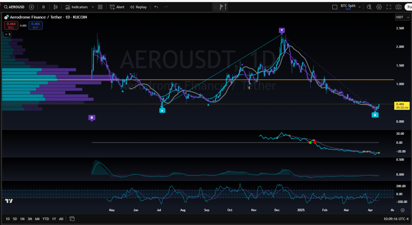
Task: Open quick search lightning magnifier icon
Action: 369,7
